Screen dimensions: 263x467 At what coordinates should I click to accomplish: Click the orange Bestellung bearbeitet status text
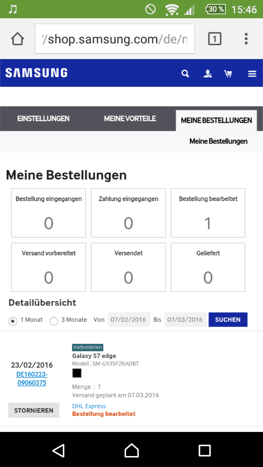104,414
